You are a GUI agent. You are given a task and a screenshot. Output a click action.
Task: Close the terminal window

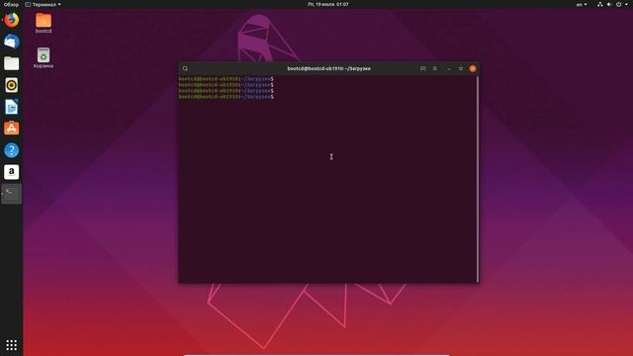(x=473, y=68)
